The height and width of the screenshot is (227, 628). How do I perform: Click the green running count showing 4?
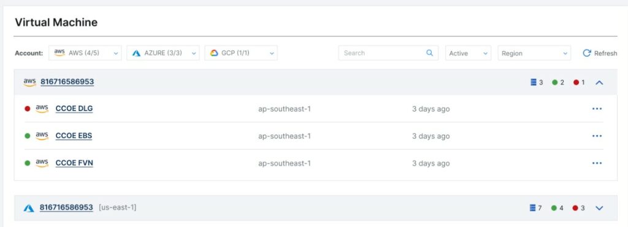[557, 208]
